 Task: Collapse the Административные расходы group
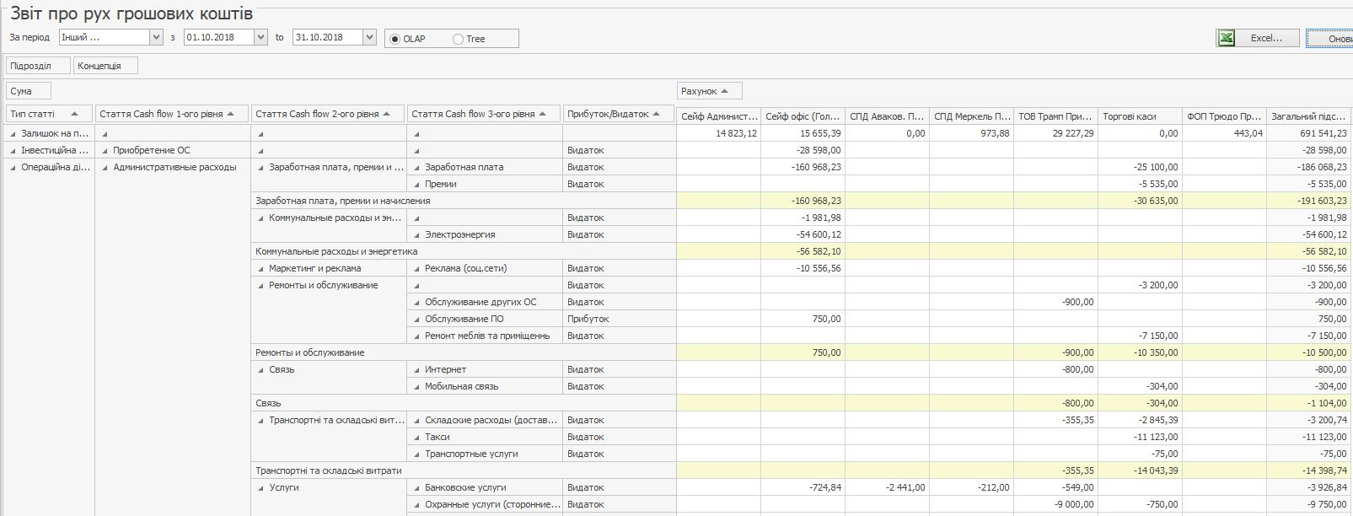click(105, 168)
